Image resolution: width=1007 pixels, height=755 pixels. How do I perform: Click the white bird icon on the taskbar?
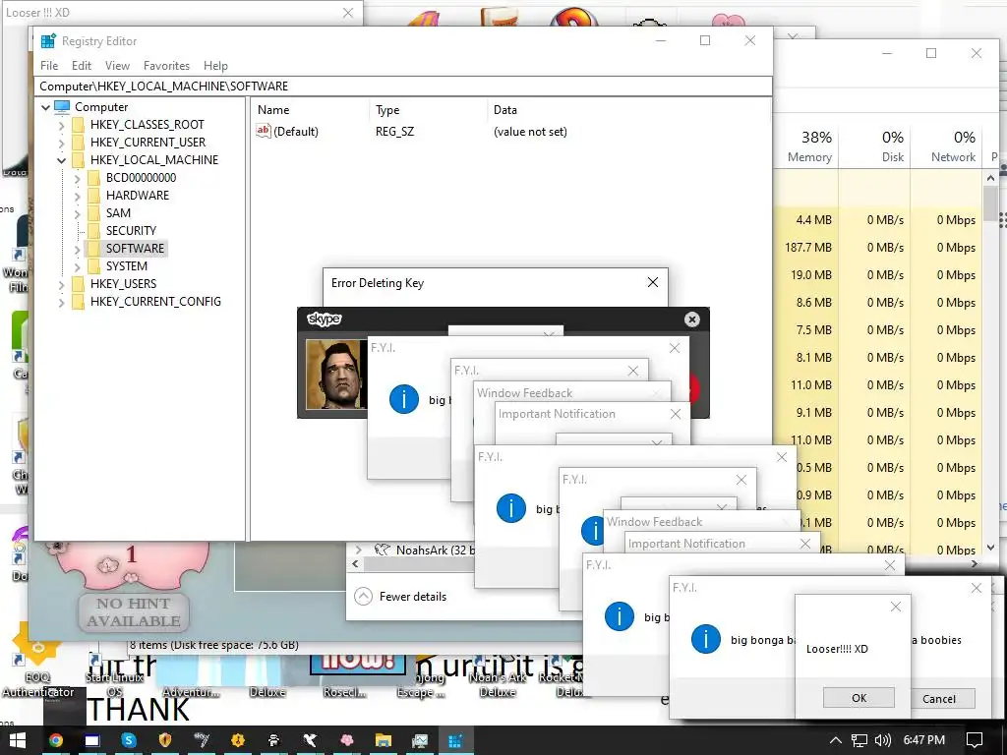[310, 740]
